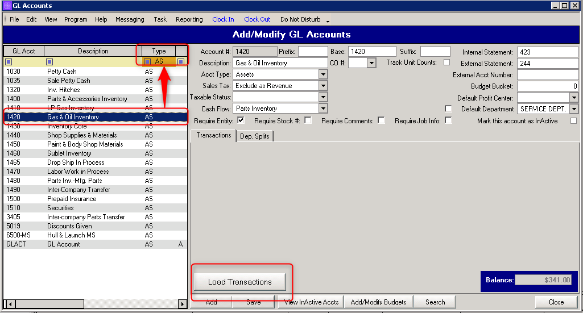Select the Transactions tab
583x313 pixels.
214,135
